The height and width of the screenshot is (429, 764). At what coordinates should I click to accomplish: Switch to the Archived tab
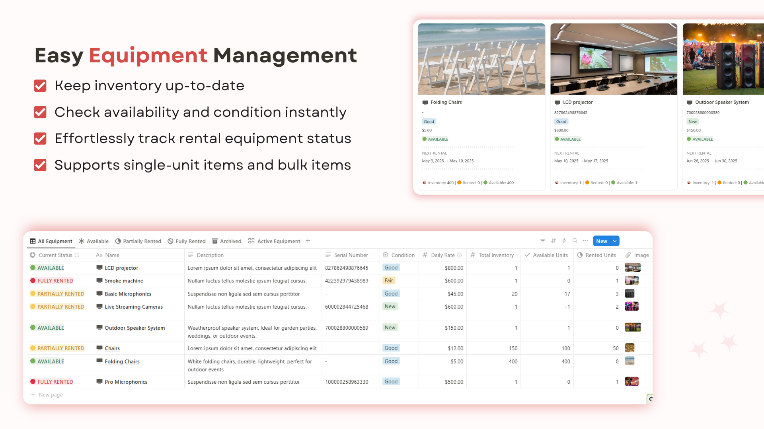tap(227, 241)
